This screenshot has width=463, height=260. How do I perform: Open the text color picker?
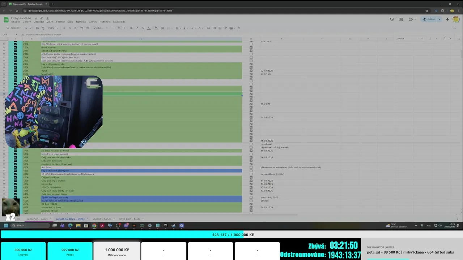point(148,28)
